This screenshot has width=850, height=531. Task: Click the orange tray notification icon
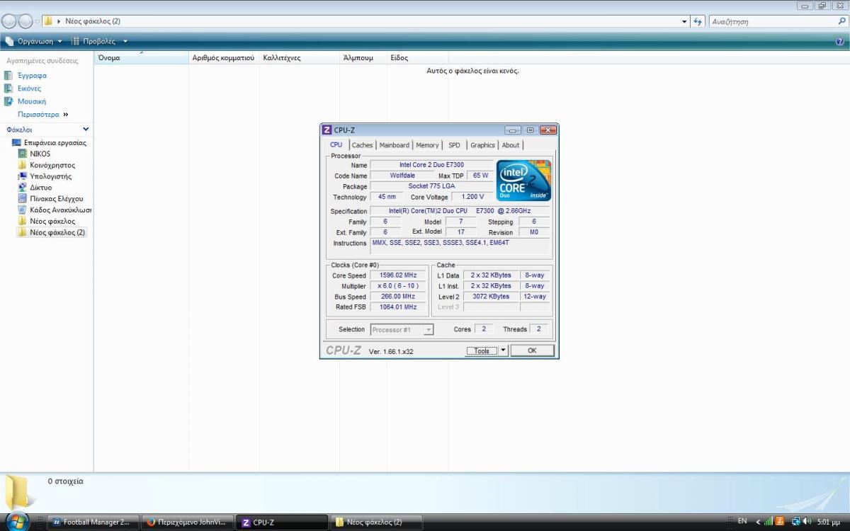pyautogui.click(x=780, y=521)
